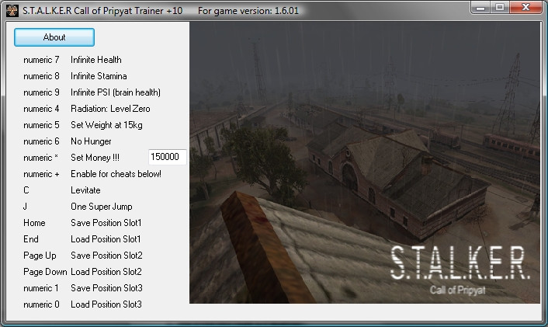Click the 'numeric 9' hotkey label
The image size is (548, 327).
pos(41,92)
